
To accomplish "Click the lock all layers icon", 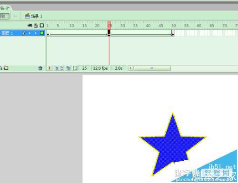I will (36, 25).
